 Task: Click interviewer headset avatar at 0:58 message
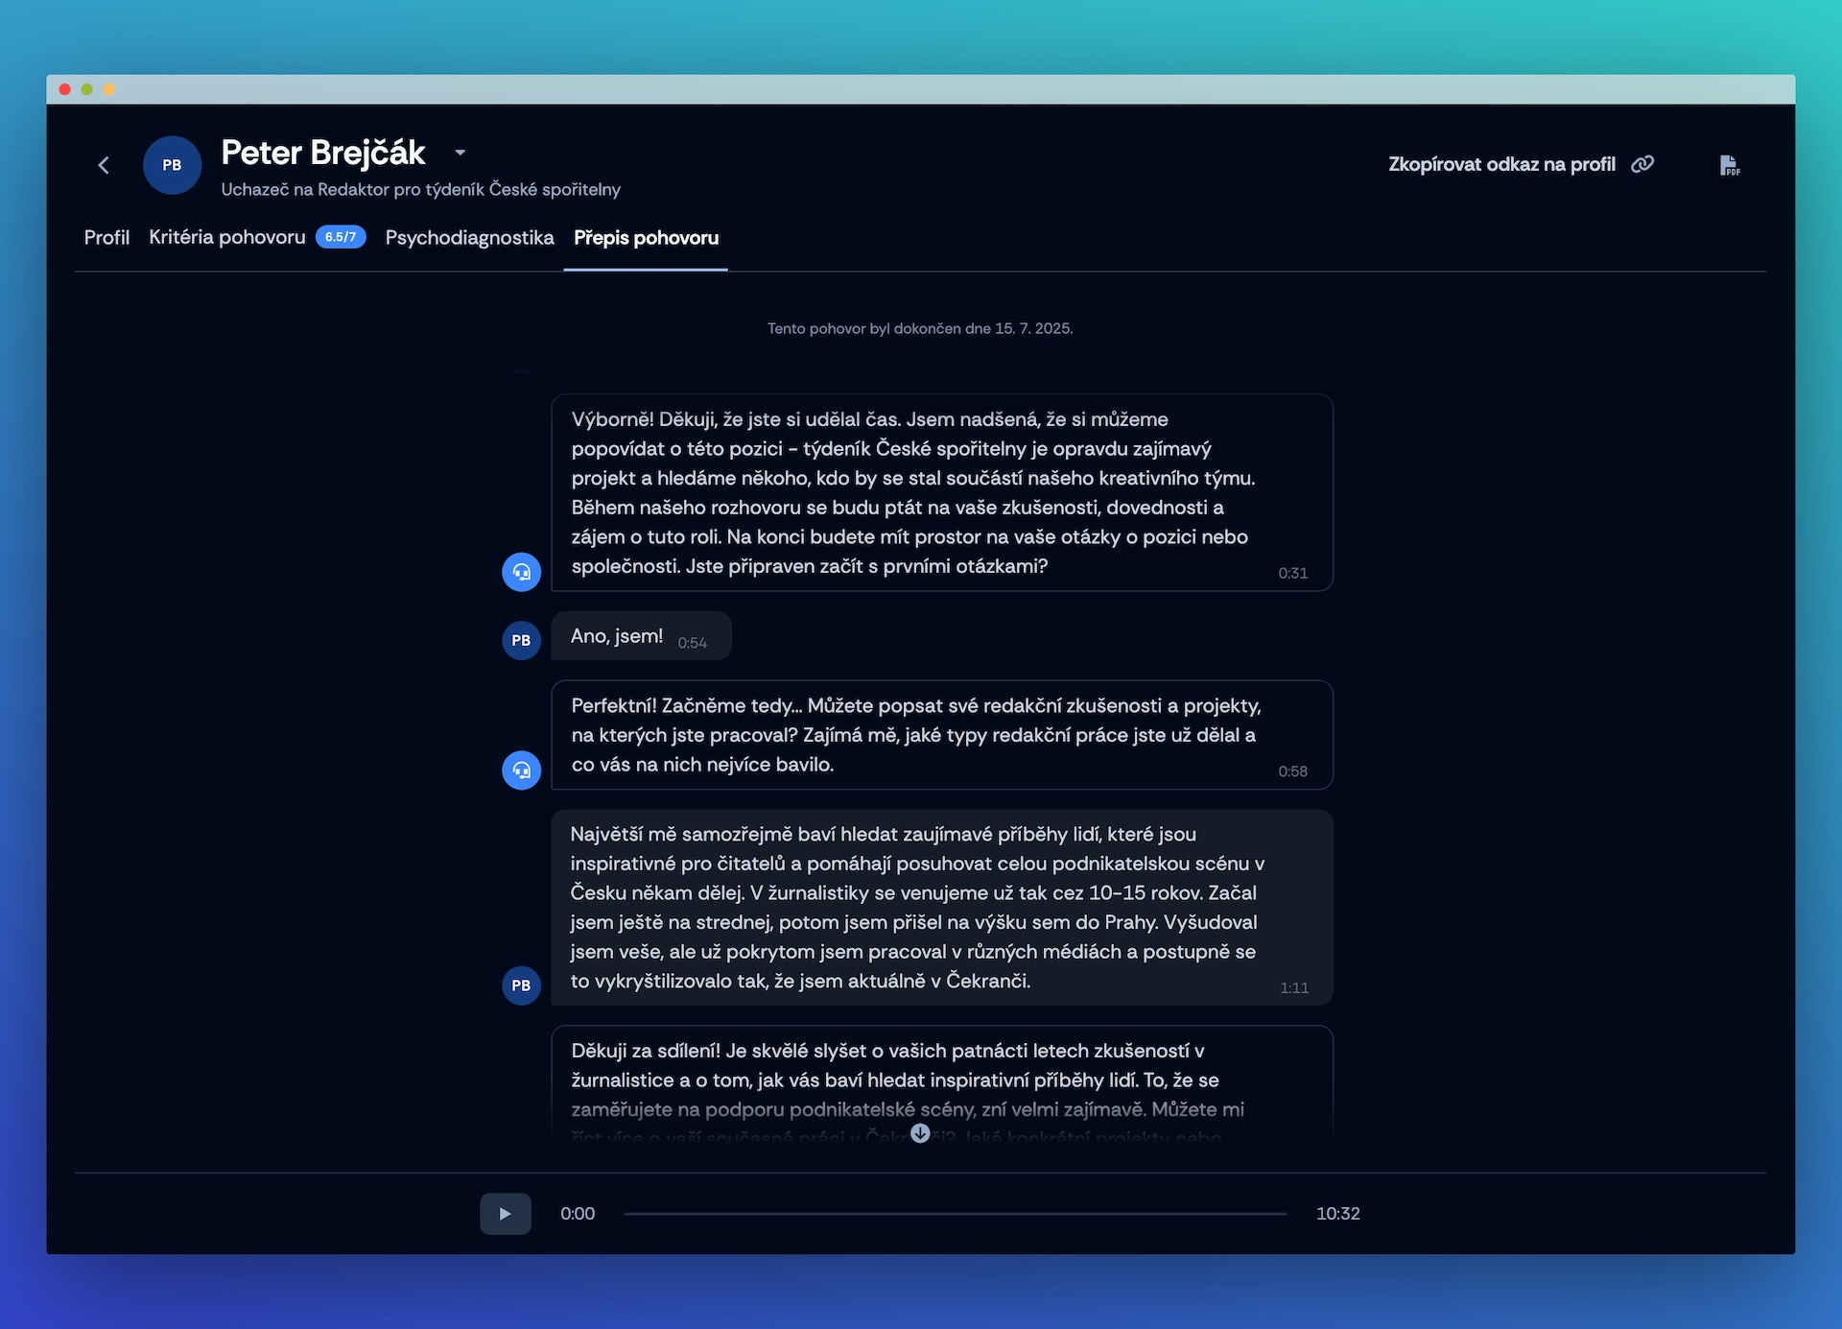521,770
